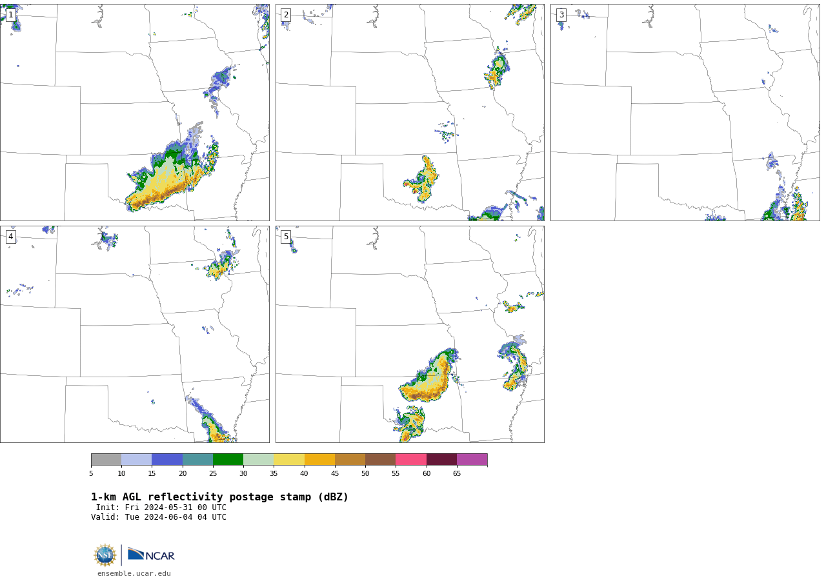Viewport: 826px width, 581px height.
Task: Click the dark green 25-30 dBZ swatch
Action: click(x=228, y=460)
